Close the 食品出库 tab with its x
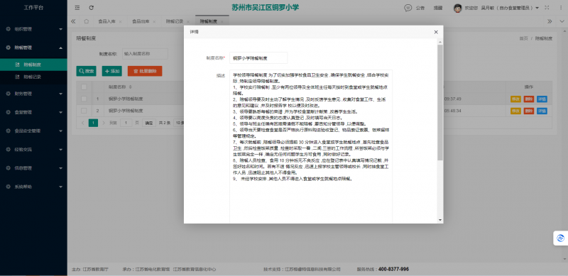 [x=154, y=22]
